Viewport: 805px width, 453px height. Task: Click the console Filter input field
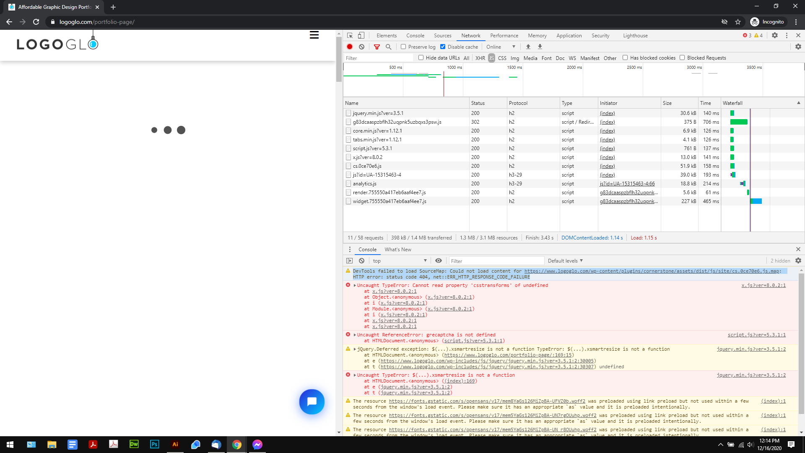(496, 260)
